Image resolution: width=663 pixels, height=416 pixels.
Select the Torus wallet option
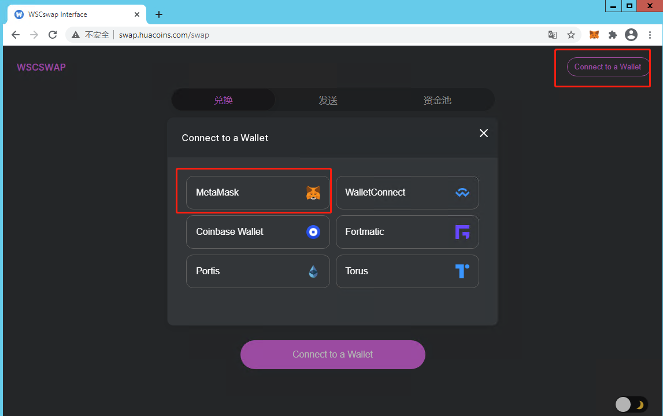tap(407, 271)
